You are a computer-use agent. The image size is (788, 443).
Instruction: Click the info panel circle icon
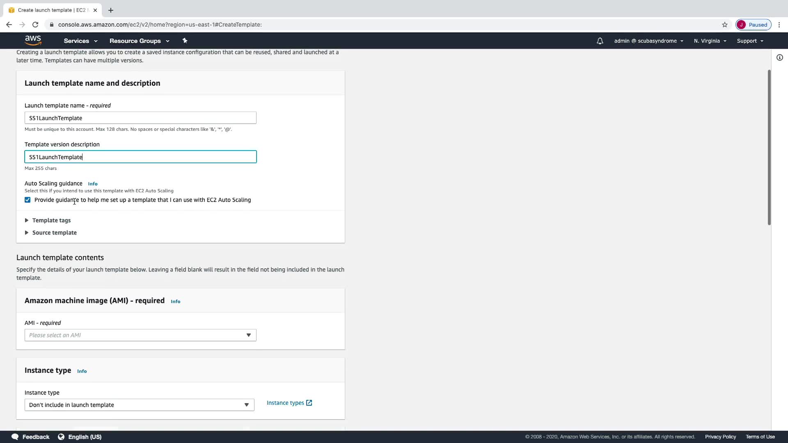779,57
